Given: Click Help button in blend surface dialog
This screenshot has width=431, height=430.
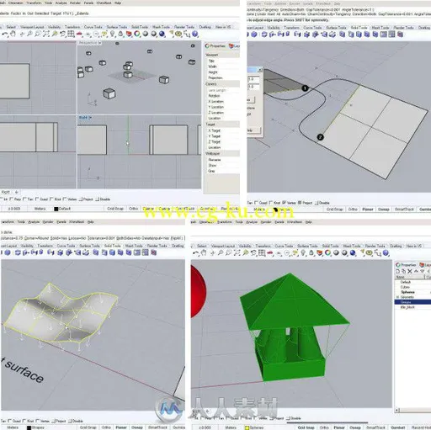Looking at the screenshot, I should click(254, 130).
